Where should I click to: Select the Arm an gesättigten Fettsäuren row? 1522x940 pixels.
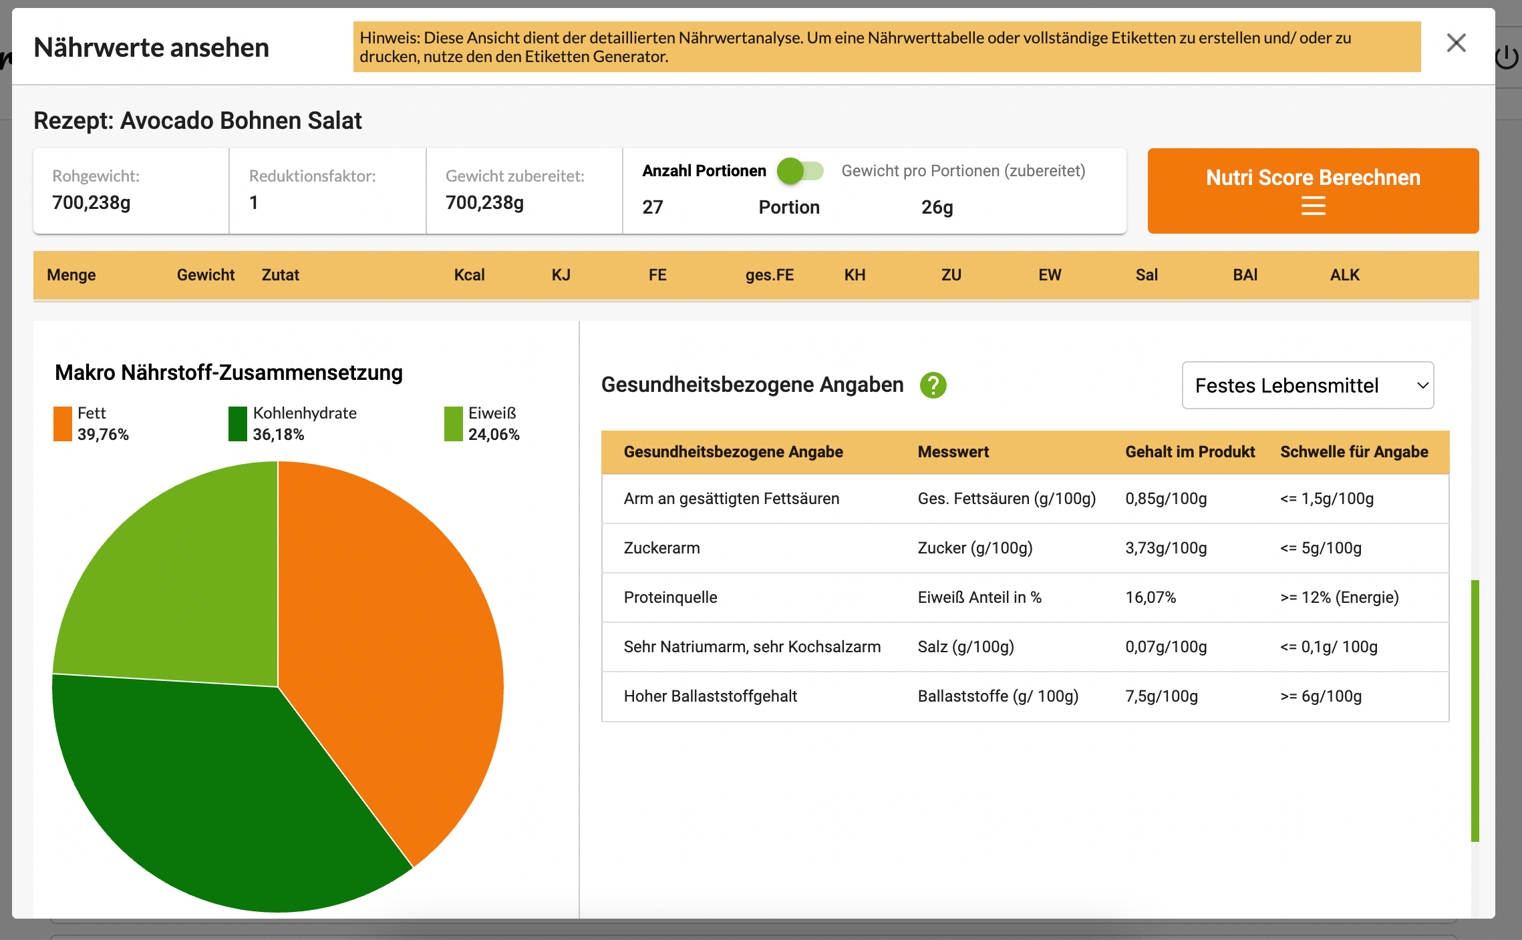click(x=1026, y=499)
